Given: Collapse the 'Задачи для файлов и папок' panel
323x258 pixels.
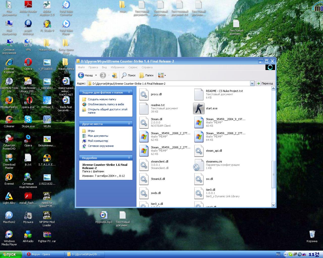Looking at the screenshot, I should pyautogui.click(x=129, y=92).
